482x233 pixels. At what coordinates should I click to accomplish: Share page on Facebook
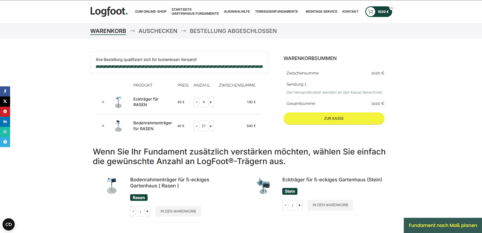(x=5, y=91)
